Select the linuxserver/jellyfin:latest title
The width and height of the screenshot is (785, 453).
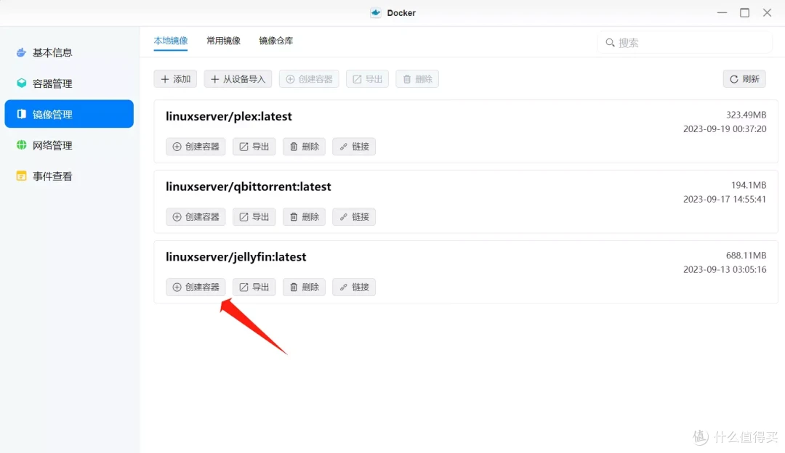point(235,256)
